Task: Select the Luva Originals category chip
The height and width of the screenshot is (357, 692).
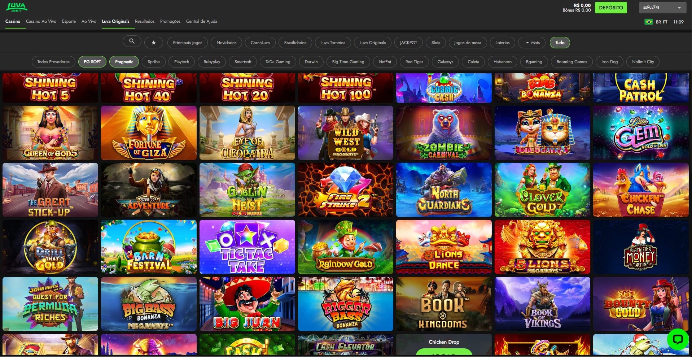Action: tap(373, 43)
